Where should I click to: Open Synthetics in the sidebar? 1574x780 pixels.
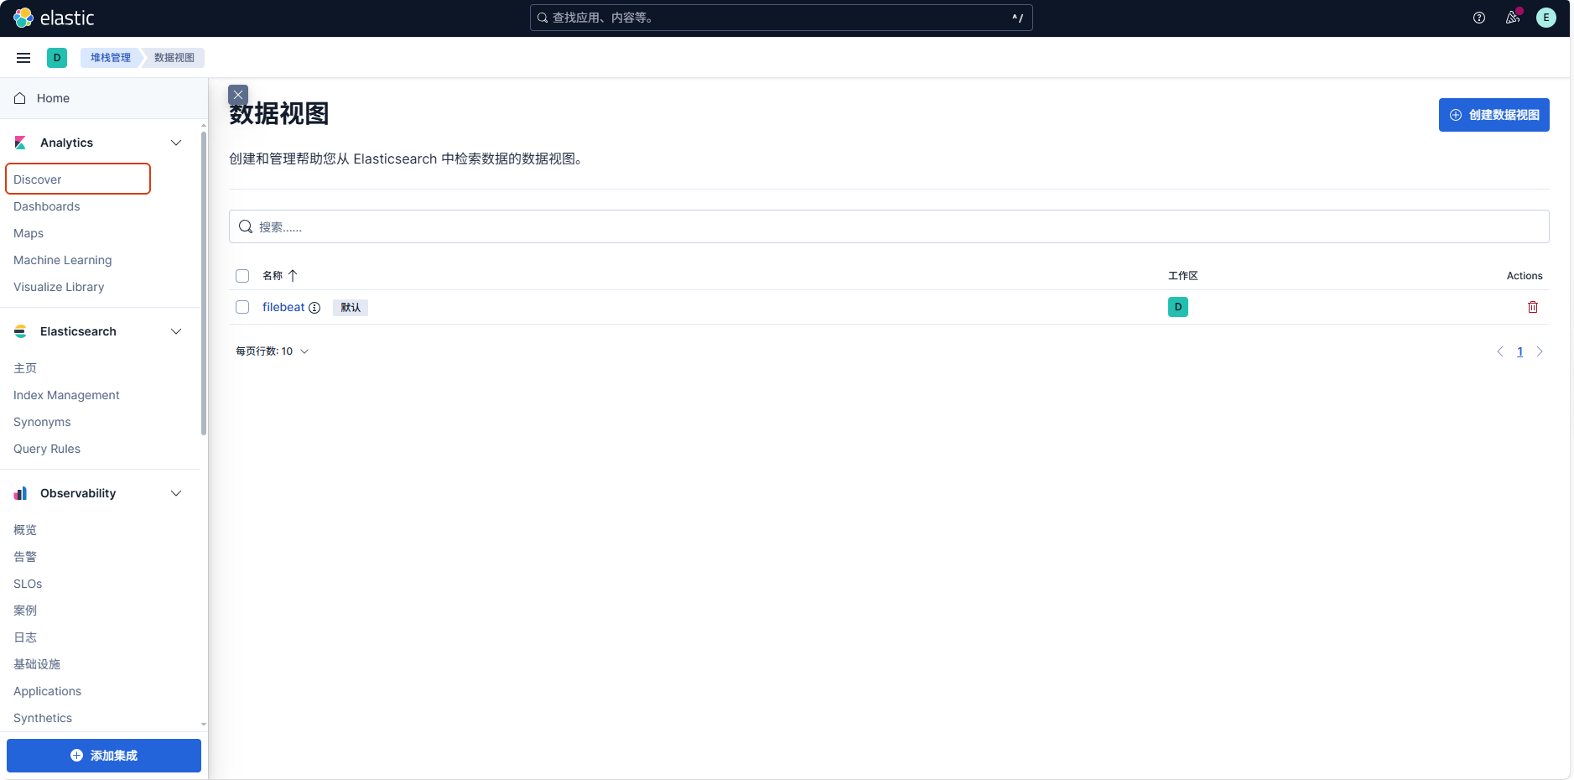pyautogui.click(x=43, y=718)
